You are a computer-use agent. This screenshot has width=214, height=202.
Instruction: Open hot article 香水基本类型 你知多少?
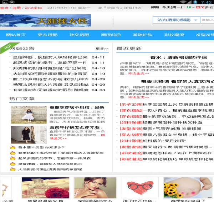point(41,147)
